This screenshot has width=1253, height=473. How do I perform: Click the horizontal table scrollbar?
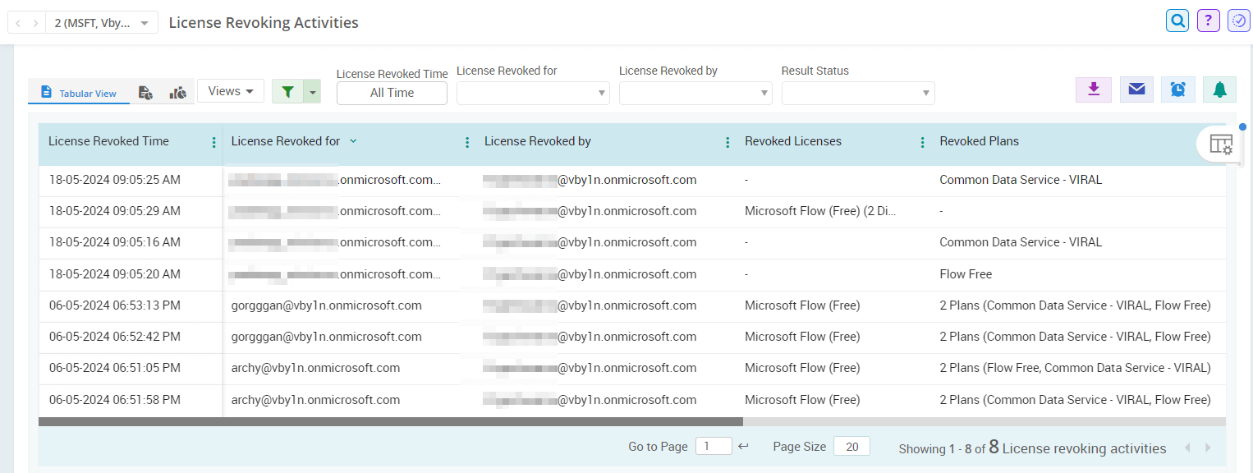tap(390, 421)
